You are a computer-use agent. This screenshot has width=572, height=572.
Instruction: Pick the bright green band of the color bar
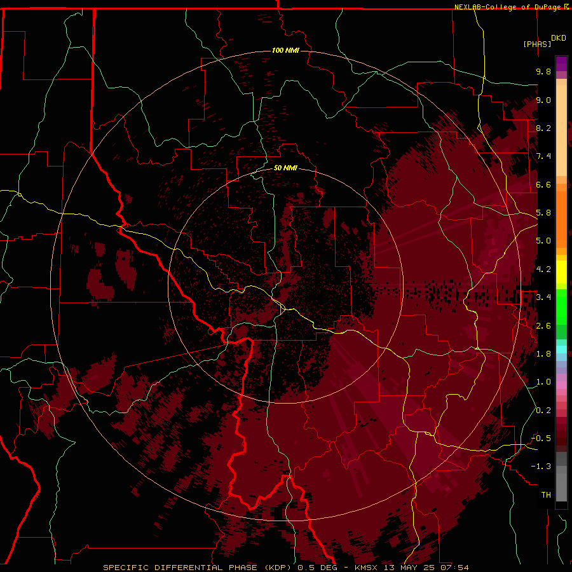[561, 306]
